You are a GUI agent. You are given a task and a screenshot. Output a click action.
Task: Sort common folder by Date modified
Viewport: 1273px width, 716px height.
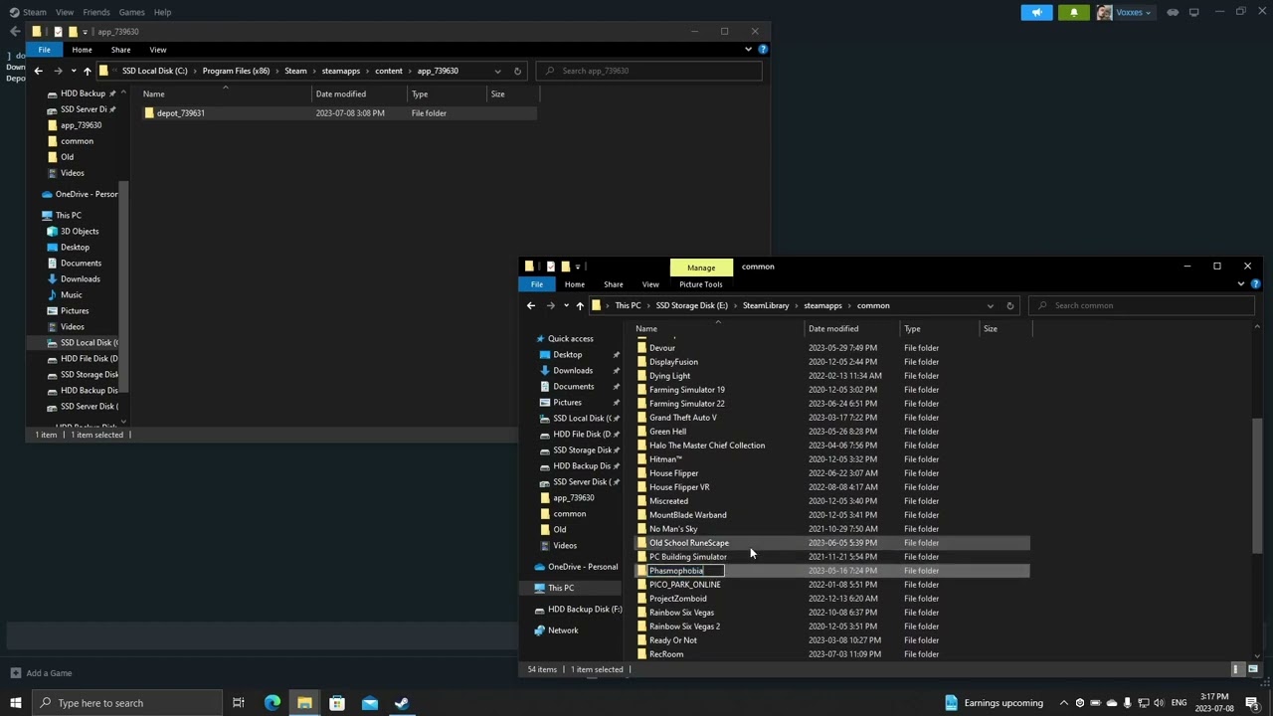pos(833,329)
